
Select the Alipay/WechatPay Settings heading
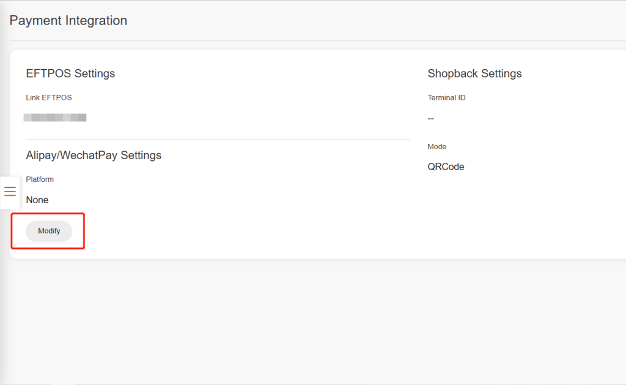coord(94,155)
